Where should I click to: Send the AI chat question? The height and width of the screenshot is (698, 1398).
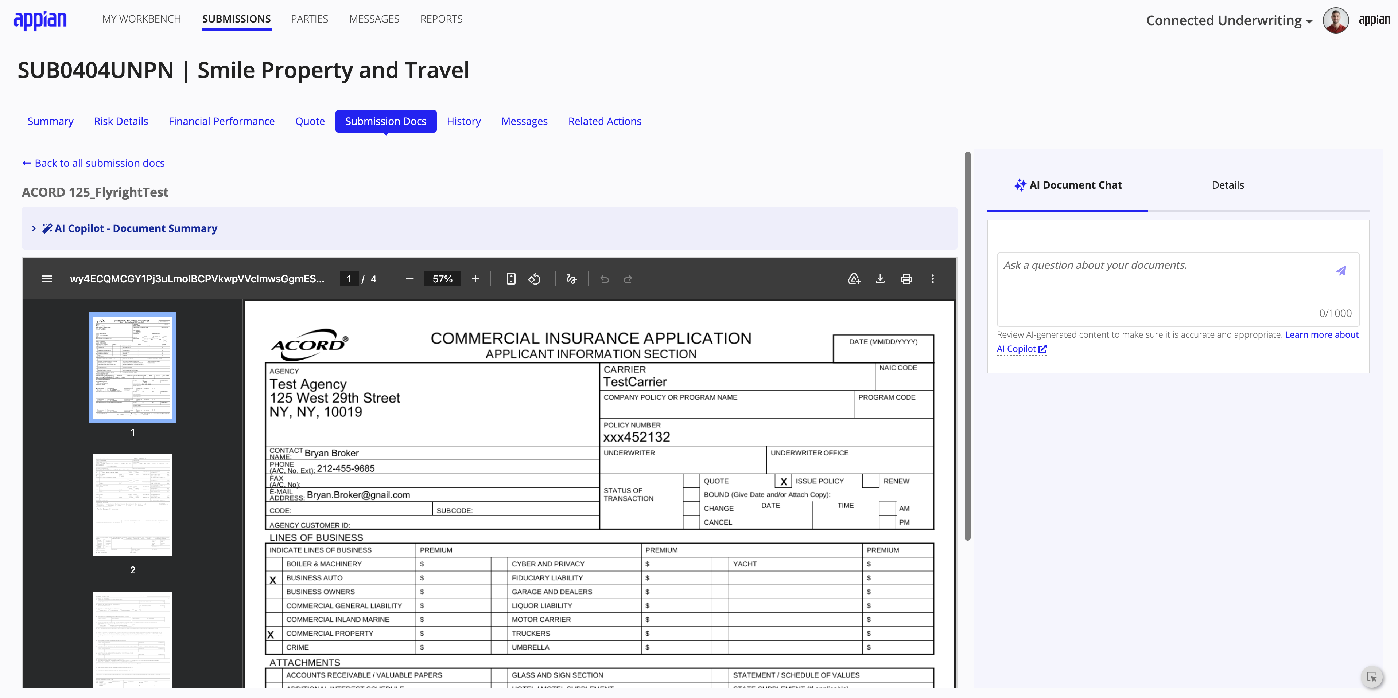point(1341,270)
